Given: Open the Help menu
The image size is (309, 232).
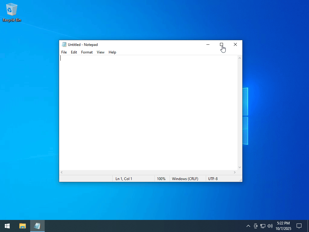Looking at the screenshot, I should pyautogui.click(x=112, y=52).
